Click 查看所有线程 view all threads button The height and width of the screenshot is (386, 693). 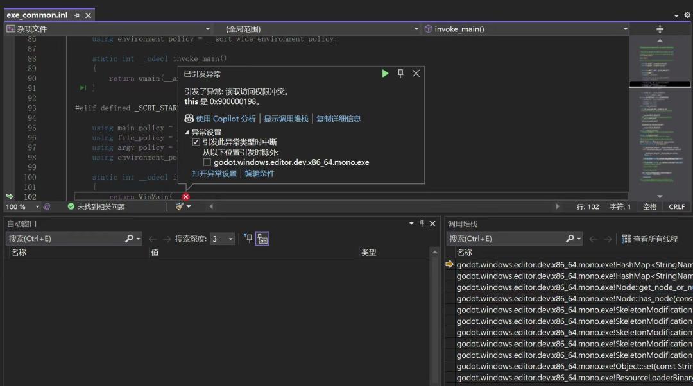(649, 239)
